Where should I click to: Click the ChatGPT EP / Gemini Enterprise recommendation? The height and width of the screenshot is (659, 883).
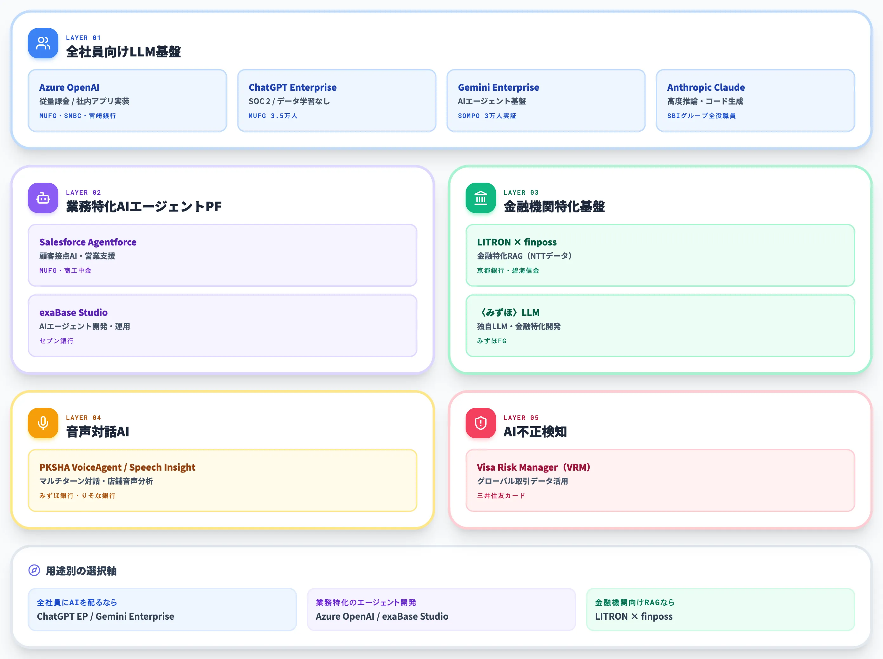105,616
